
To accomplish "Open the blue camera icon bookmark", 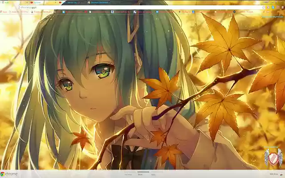I will 157,12.
